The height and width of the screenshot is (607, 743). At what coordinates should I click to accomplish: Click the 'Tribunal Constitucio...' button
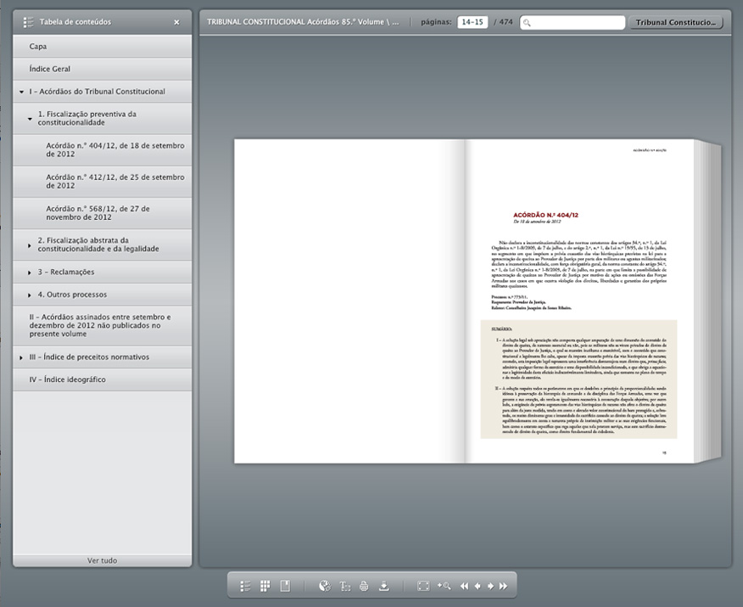[676, 23]
